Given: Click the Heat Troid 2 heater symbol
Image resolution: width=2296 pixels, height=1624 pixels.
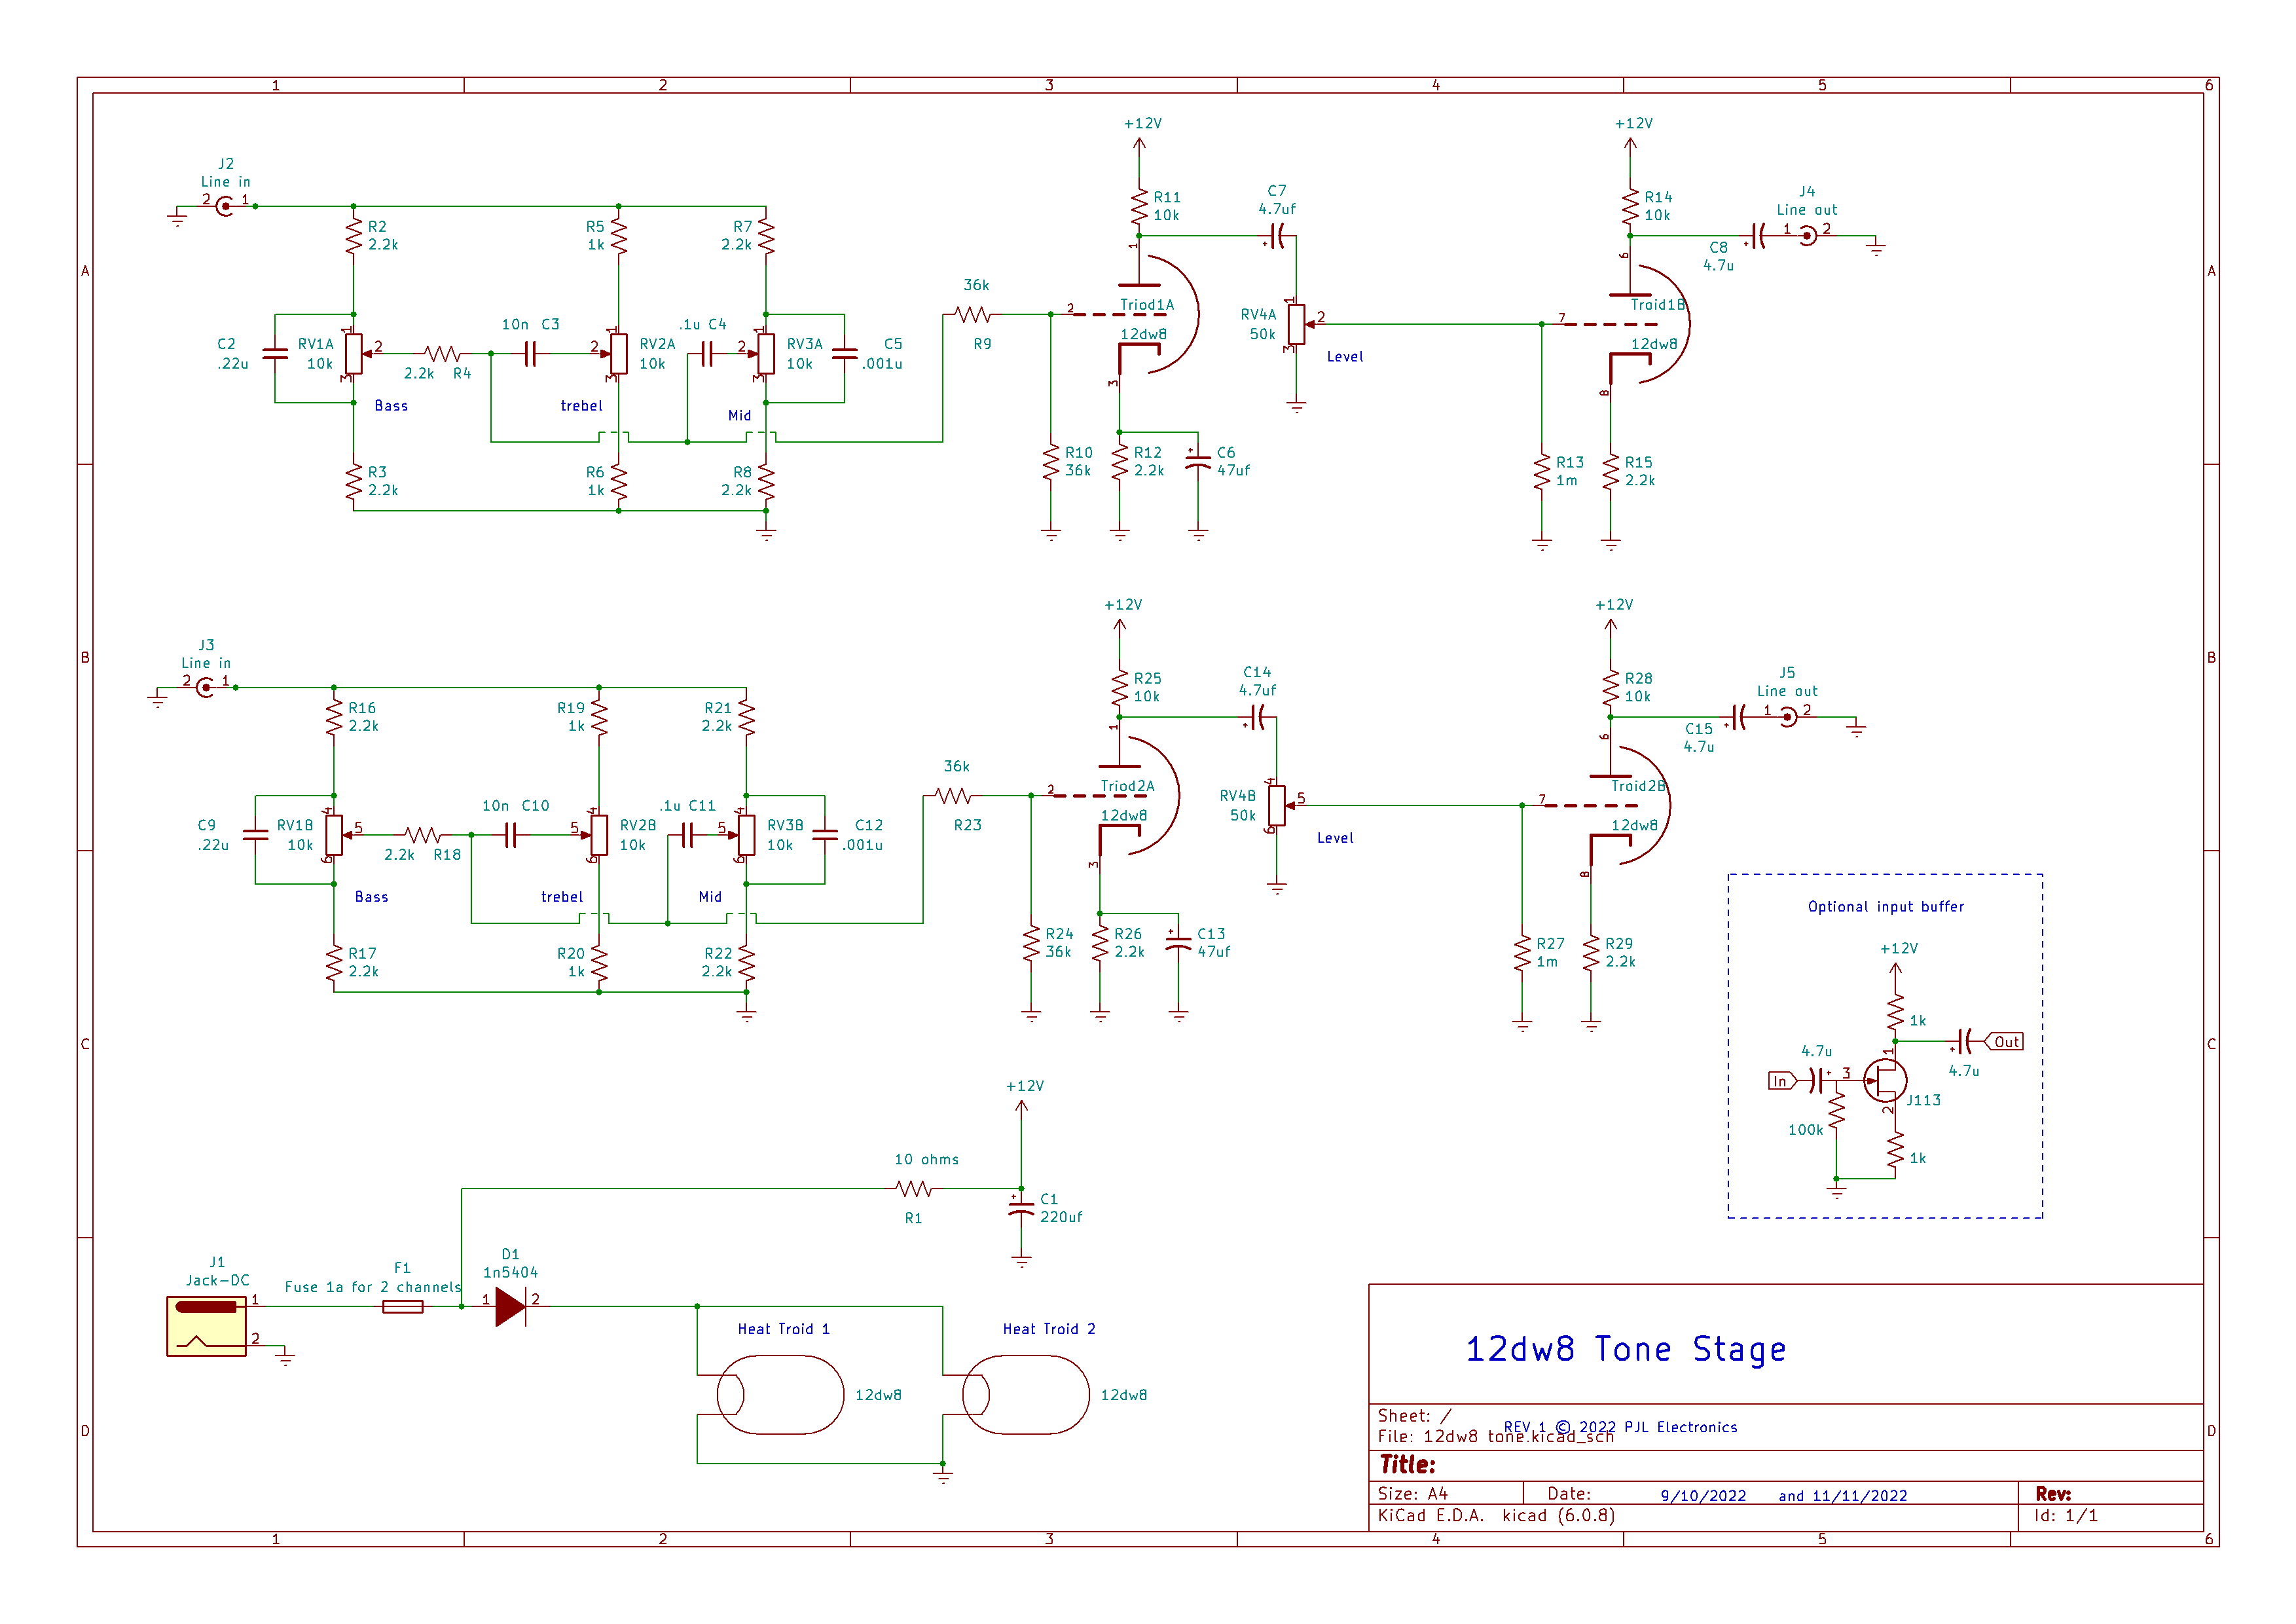Looking at the screenshot, I should tap(1026, 1394).
